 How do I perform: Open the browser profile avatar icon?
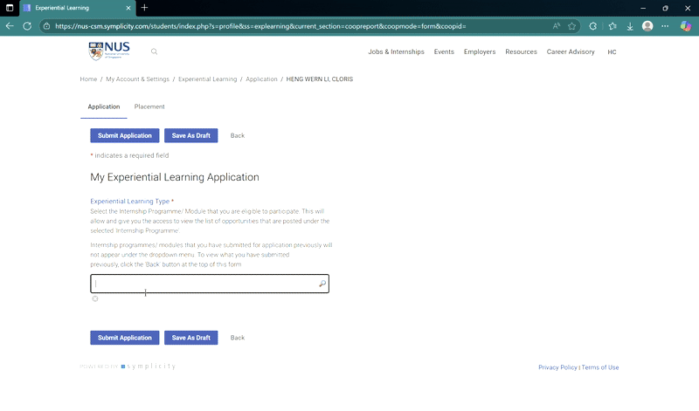coord(647,26)
